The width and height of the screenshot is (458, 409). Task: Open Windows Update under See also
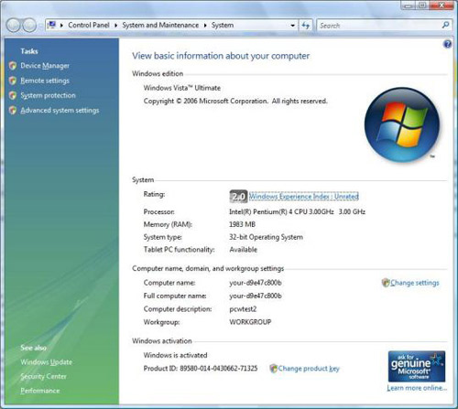click(x=47, y=362)
